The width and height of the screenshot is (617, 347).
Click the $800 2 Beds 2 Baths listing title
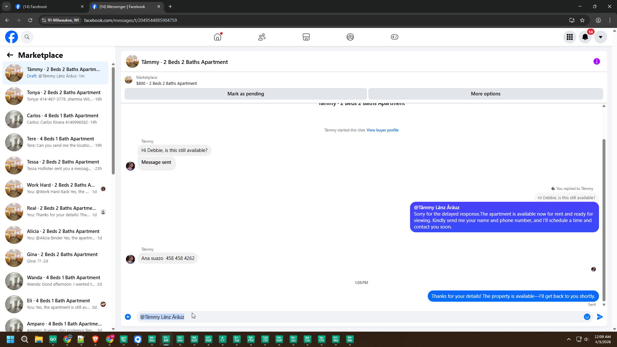(166, 84)
